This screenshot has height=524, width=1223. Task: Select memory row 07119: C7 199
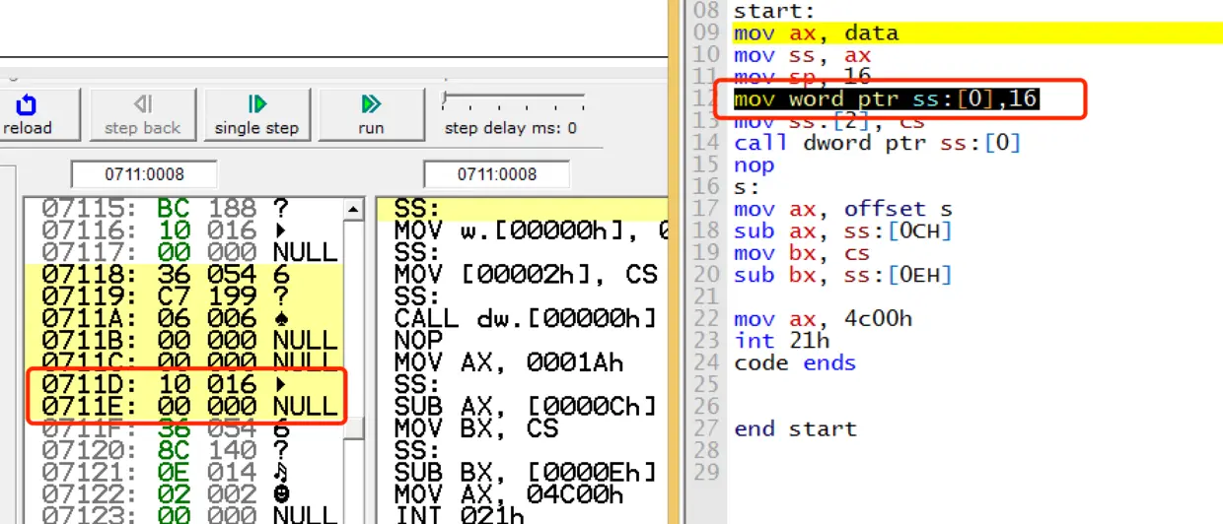tap(182, 295)
